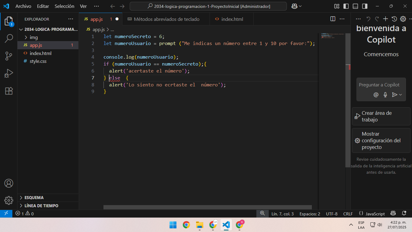Open send options dropdown chevron in Copilot
412x232 pixels.
[x=401, y=95]
